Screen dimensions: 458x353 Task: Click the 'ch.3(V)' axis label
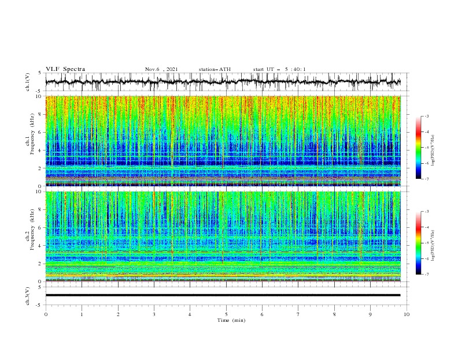28,296
